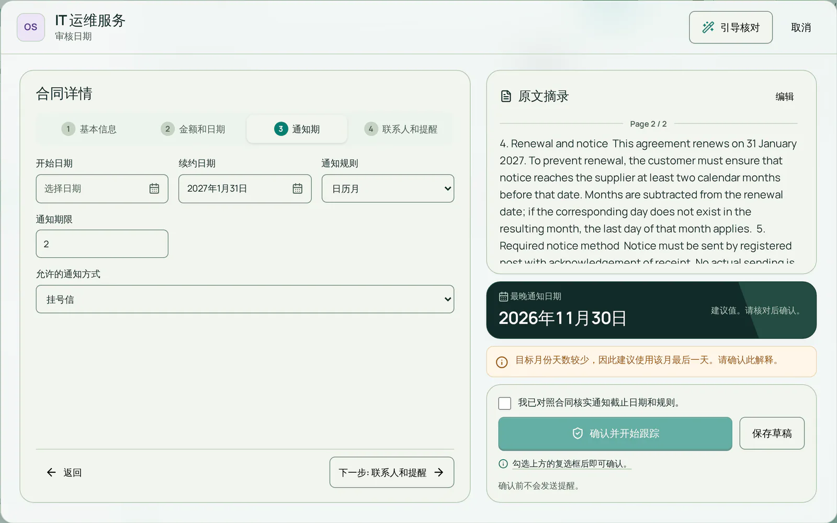The image size is (837, 523).
Task: Select step 3 通知期 tab
Action: pos(297,129)
